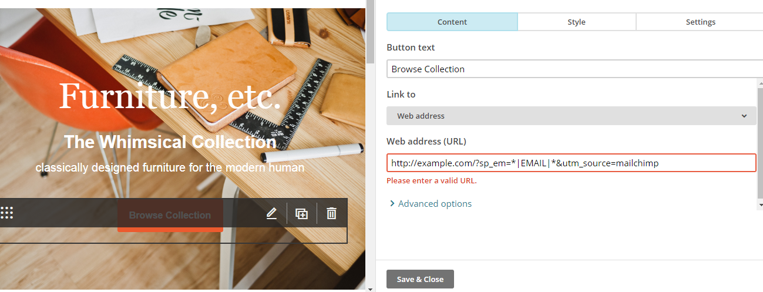Screen dimensions: 763x292
Task: Delete the block using trash icon
Action: click(332, 213)
